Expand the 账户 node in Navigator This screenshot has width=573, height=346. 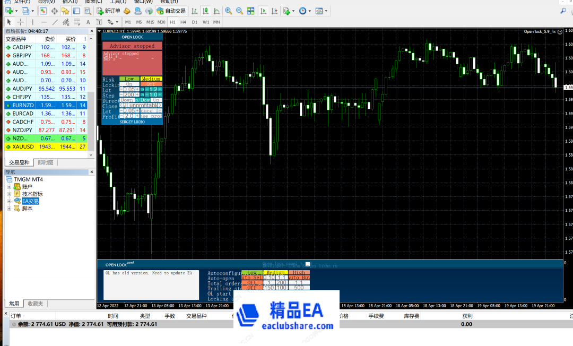8,186
